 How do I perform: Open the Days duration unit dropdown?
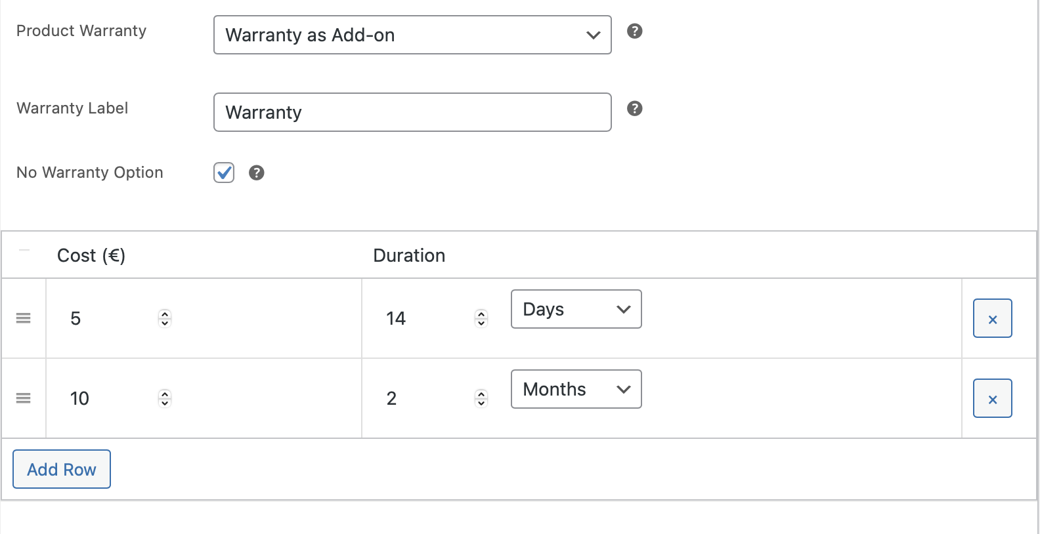(576, 309)
